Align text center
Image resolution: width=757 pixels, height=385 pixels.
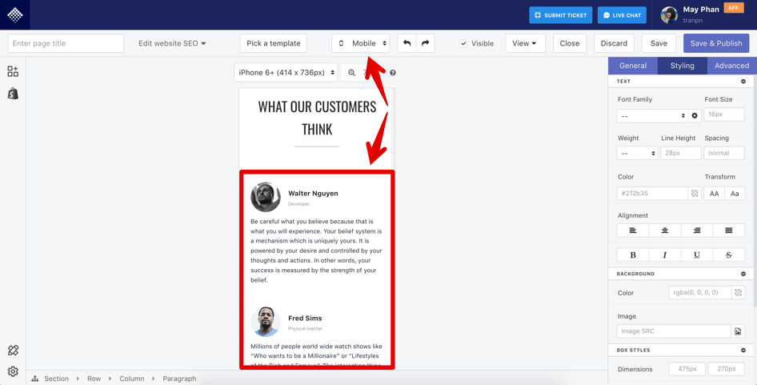[664, 231]
